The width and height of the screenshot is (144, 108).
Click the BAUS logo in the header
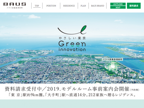tap(15, 6)
